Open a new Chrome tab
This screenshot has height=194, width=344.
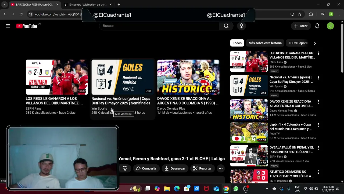pyautogui.click(x=119, y=5)
